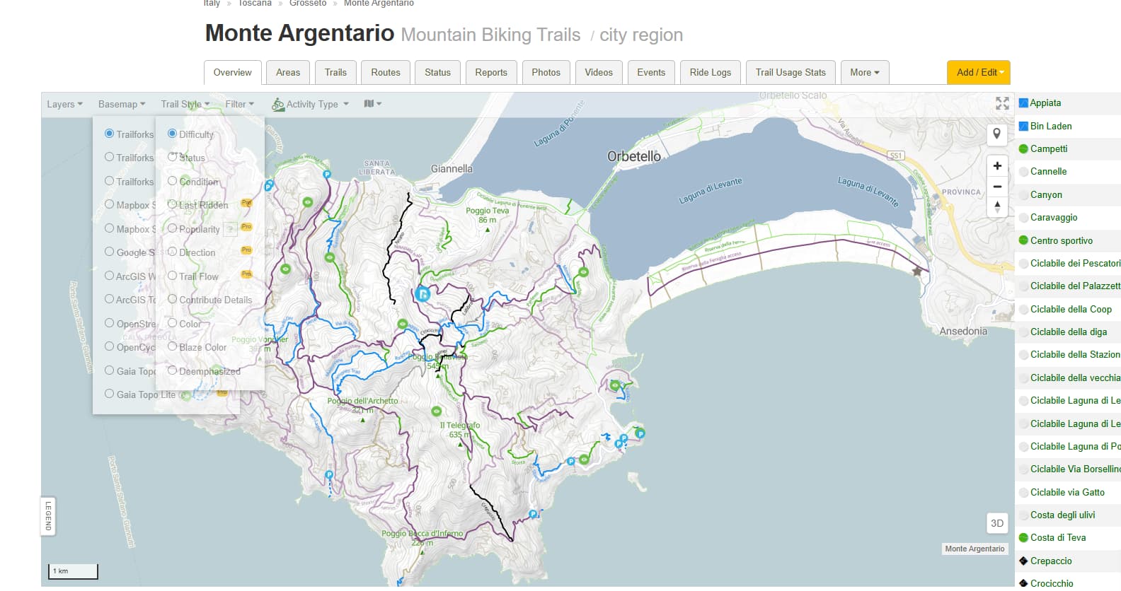The image size is (1121, 591).
Task: Open the Costa degli ulivi trail link
Action: click(1062, 515)
